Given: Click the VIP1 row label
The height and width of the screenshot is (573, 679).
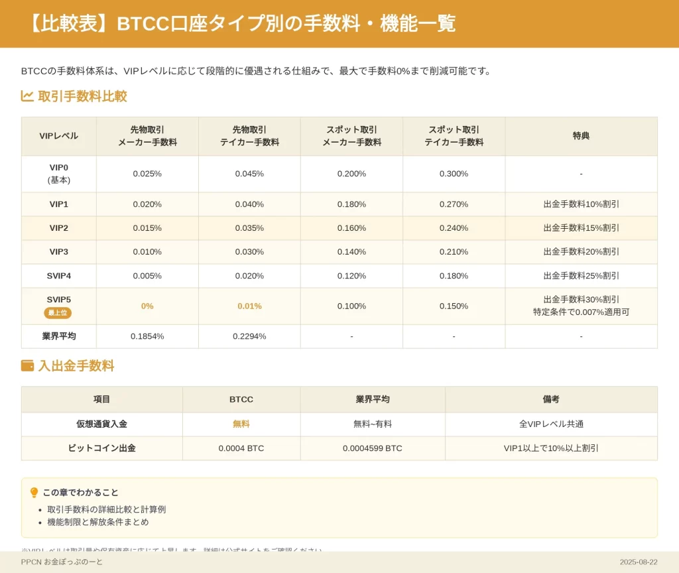Looking at the screenshot, I should pos(59,204).
